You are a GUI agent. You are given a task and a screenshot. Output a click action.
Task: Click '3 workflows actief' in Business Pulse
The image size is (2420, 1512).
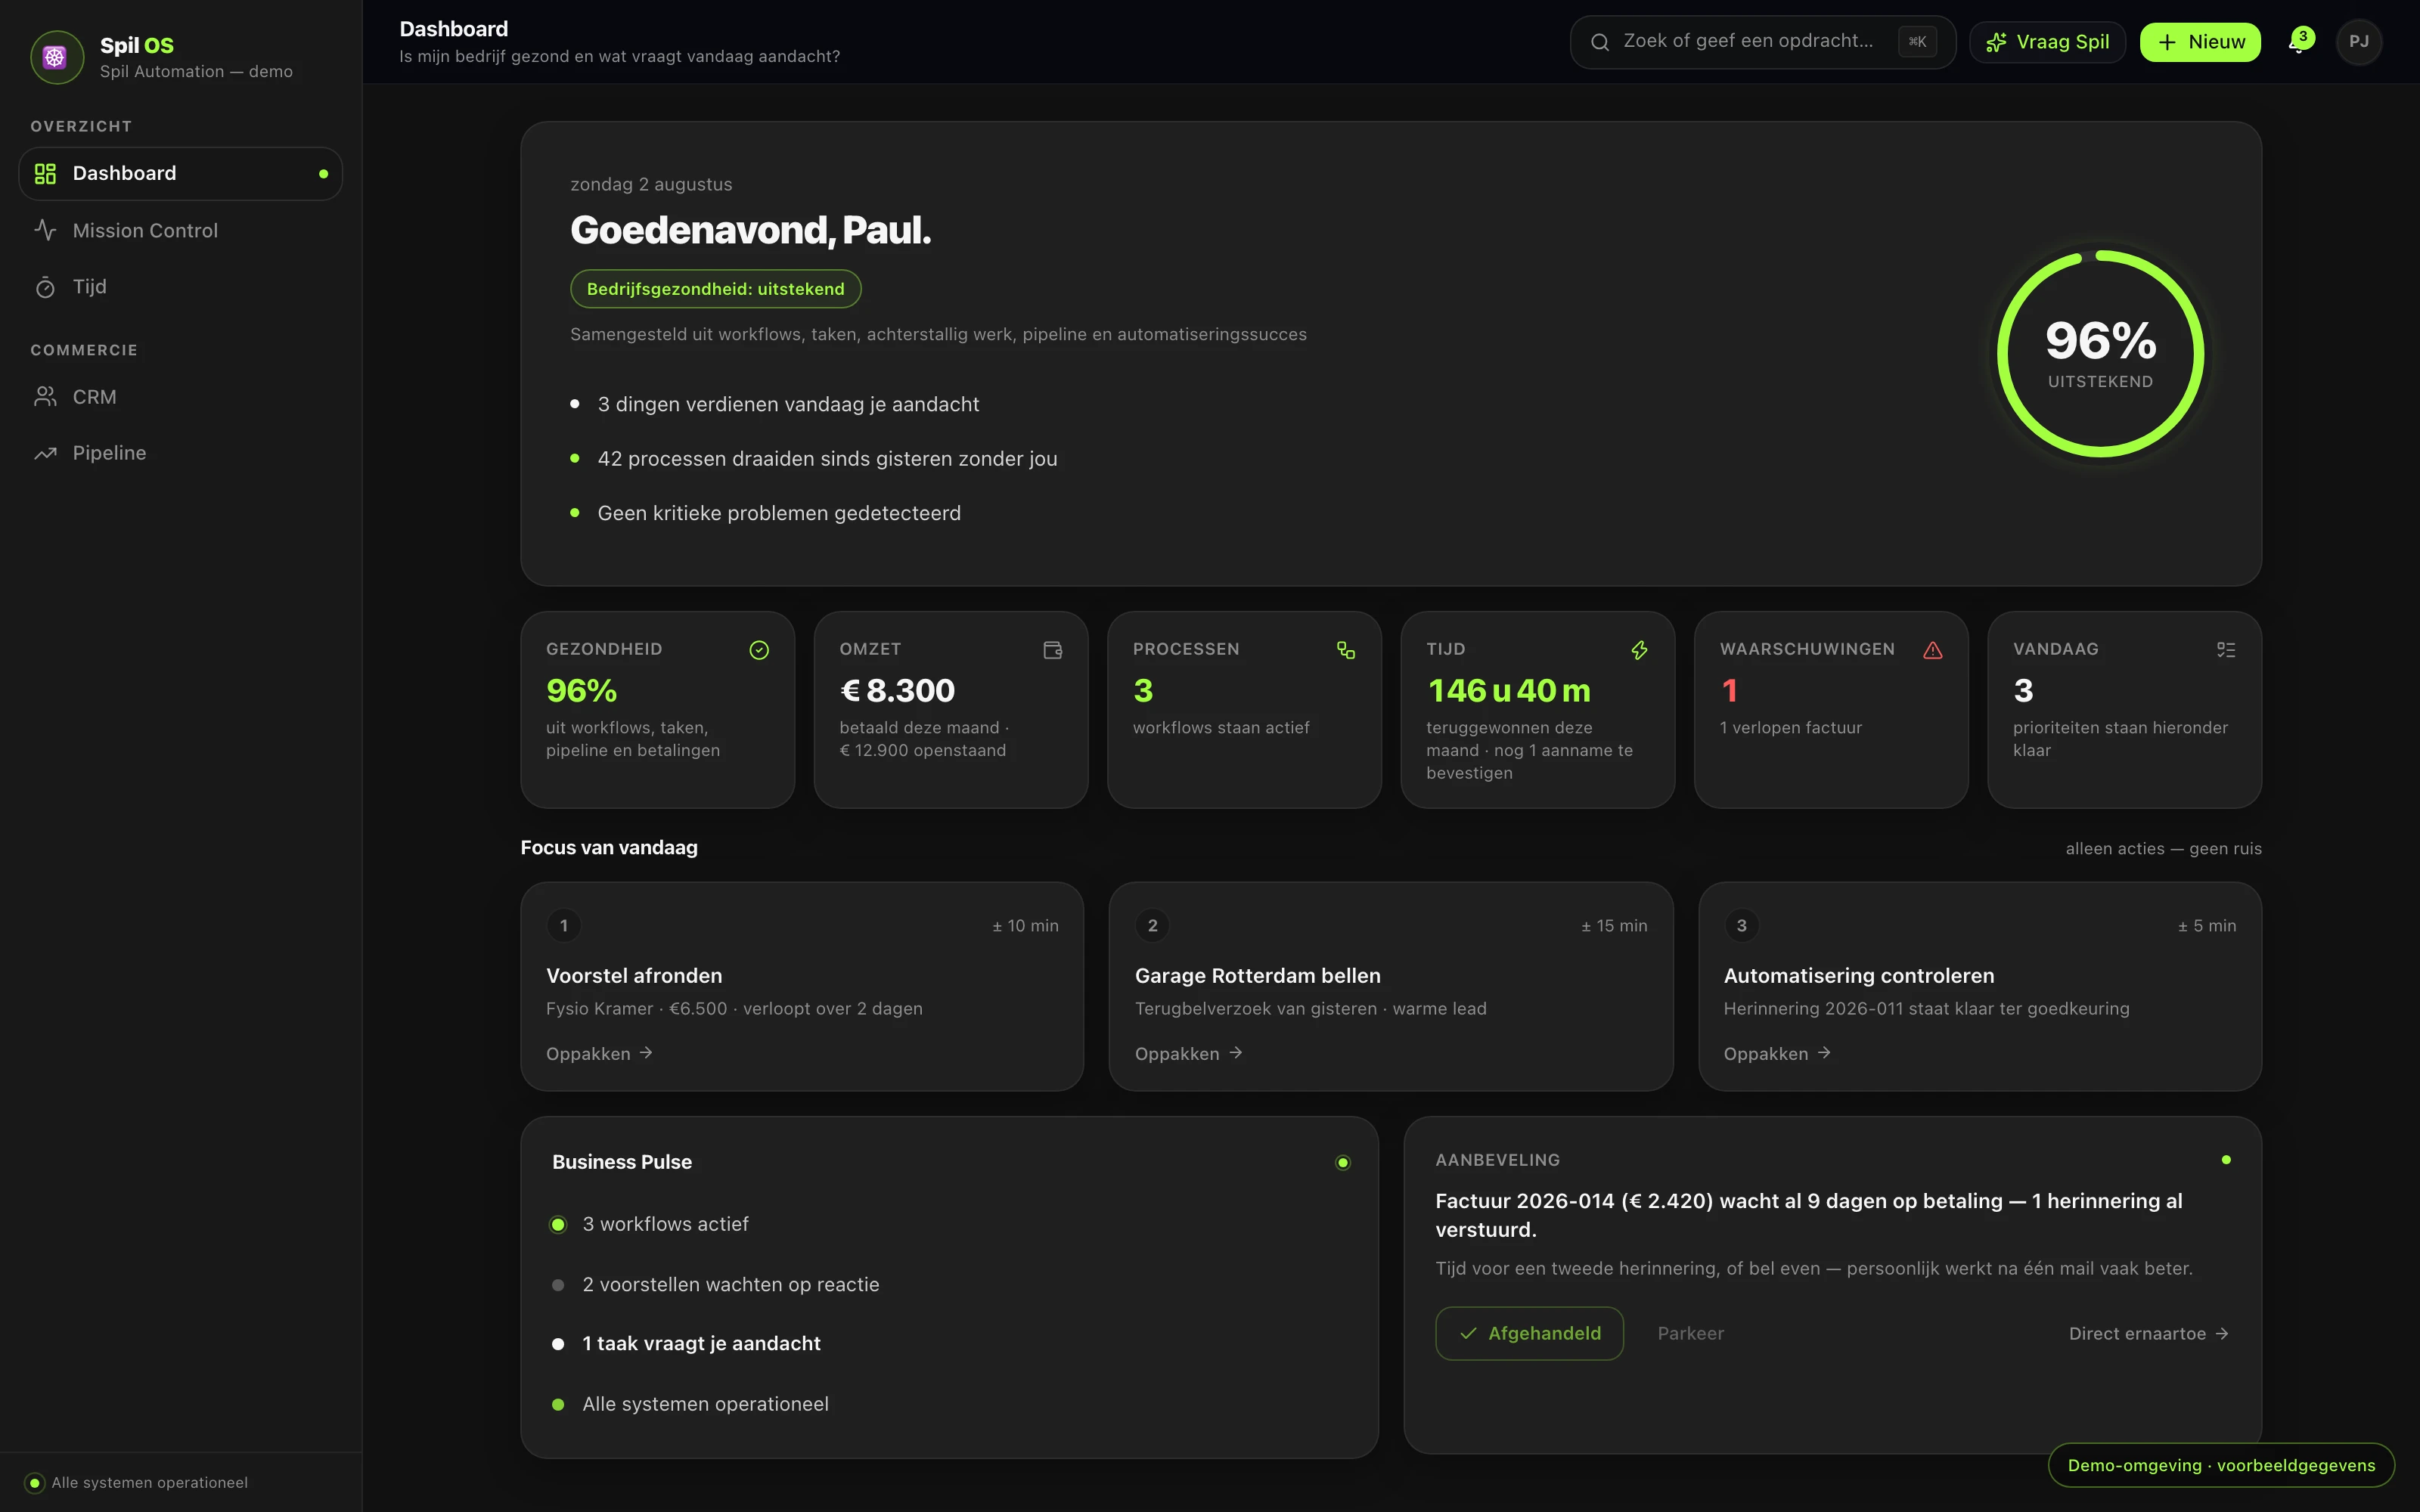coord(665,1224)
